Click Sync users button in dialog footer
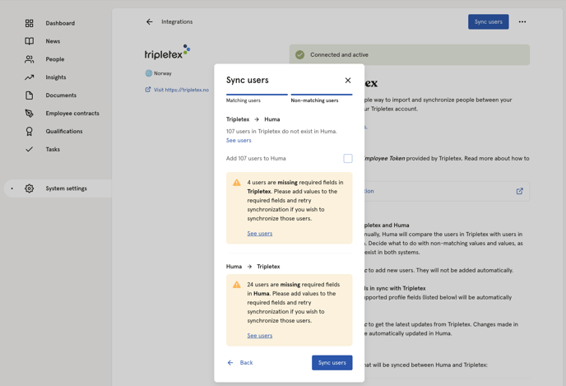Screen dimensions: 566x386 tap(332, 363)
